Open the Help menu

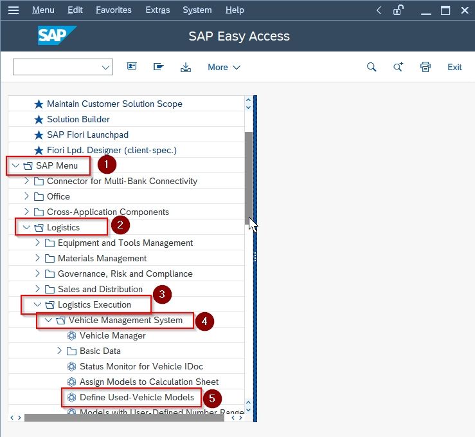click(x=235, y=10)
